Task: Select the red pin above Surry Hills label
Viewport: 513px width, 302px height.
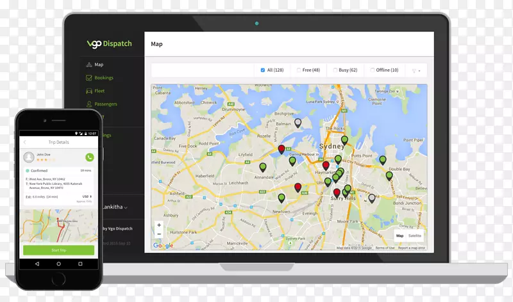Action: pyautogui.click(x=337, y=193)
